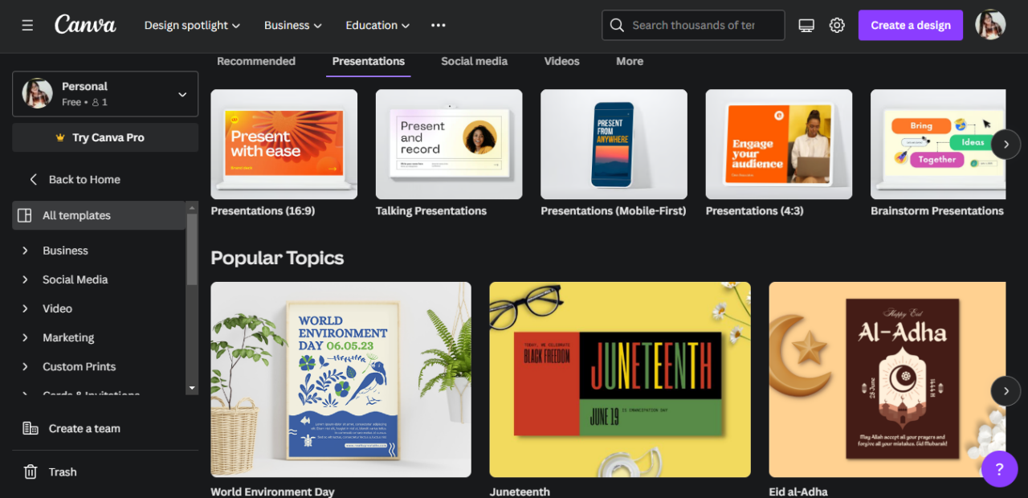Screen dimensions: 1028x498
Task: Click the search magnifying glass icon
Action: (617, 25)
